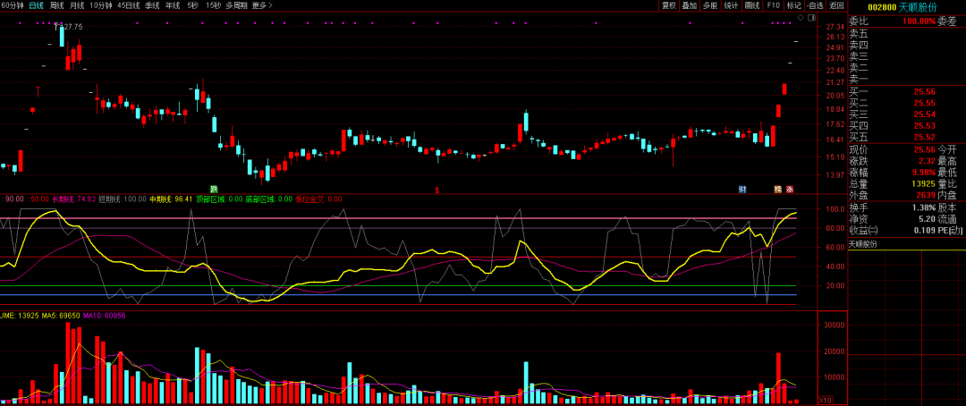Open F10 company information
966x406 pixels.
773,5
